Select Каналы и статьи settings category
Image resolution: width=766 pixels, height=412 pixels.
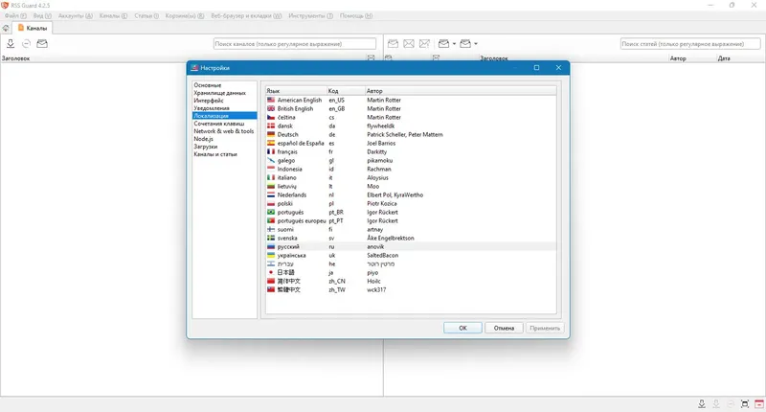click(x=225, y=154)
